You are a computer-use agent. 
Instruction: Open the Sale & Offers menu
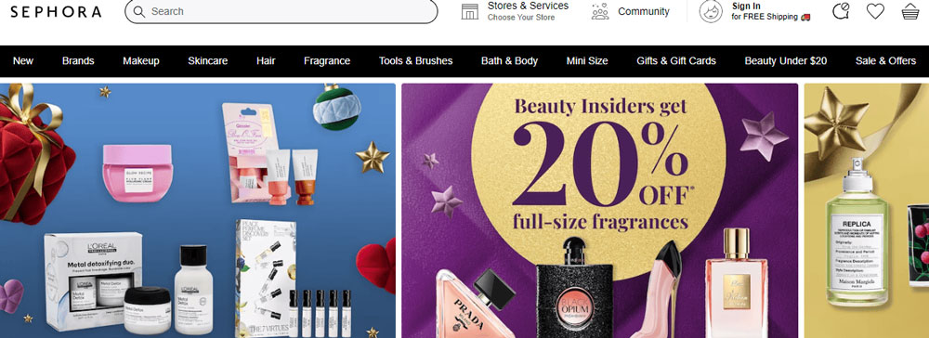point(885,61)
